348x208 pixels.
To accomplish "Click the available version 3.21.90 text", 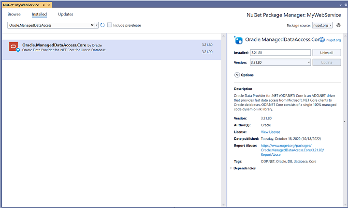I will click(207, 52).
